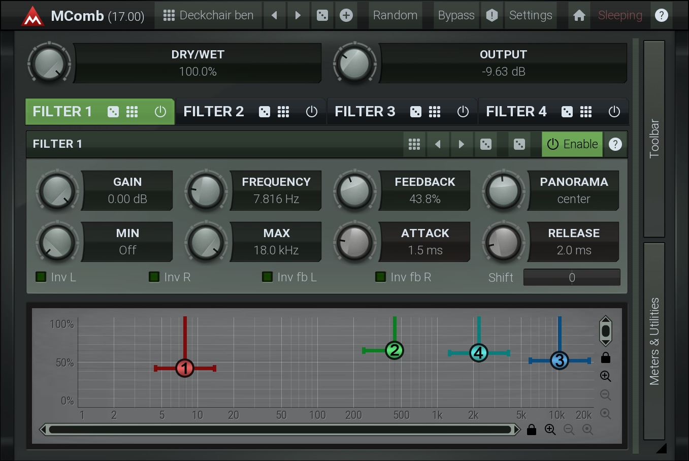This screenshot has height=461, width=689.
Task: Expand the Toolbar side panel
Action: tap(654, 139)
